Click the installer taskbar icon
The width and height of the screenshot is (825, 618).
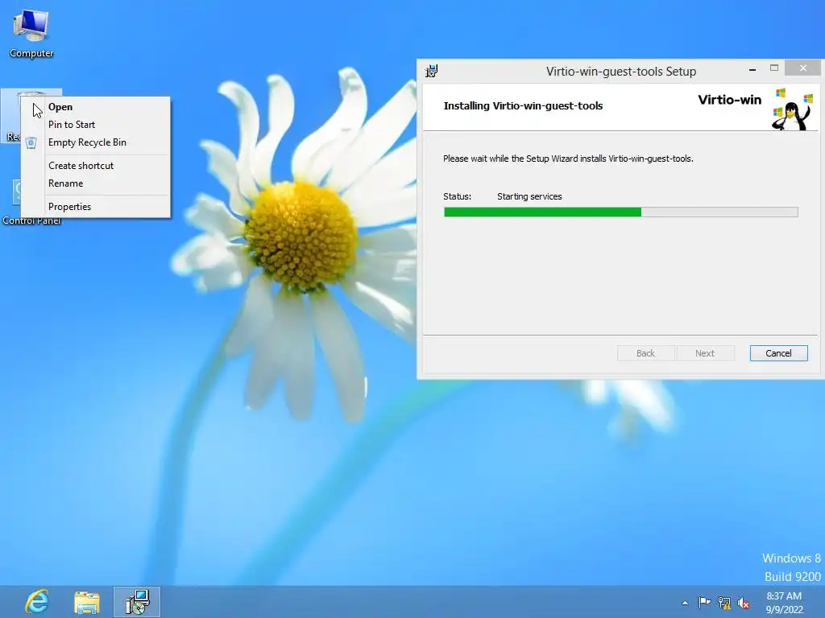(x=137, y=602)
